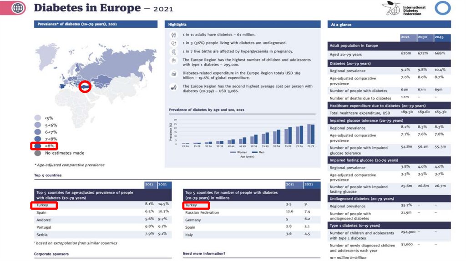
Task: Click 'Healthcare expenditure due to diabetes' section header
Action: click(389, 105)
